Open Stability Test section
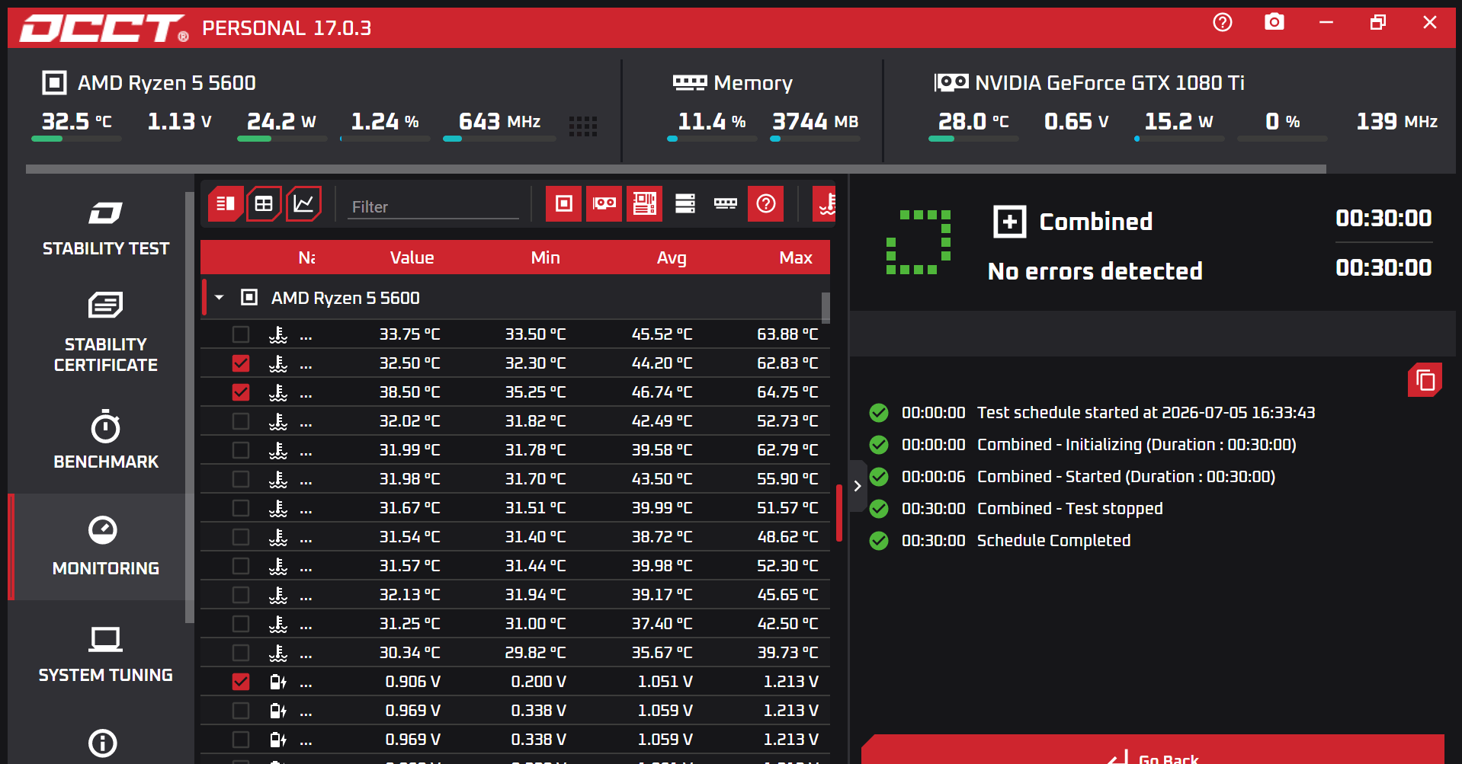Viewport: 1462px width, 764px height. pyautogui.click(x=106, y=229)
